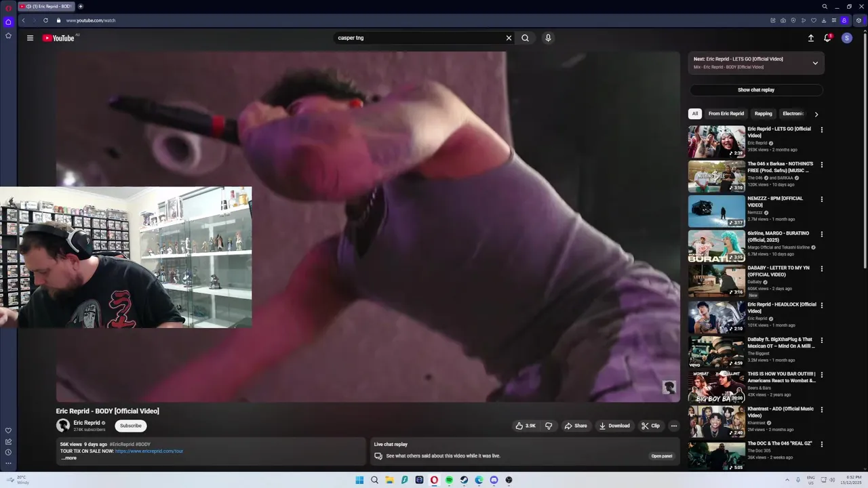
Task: Click the address bar URL
Action: (91, 20)
